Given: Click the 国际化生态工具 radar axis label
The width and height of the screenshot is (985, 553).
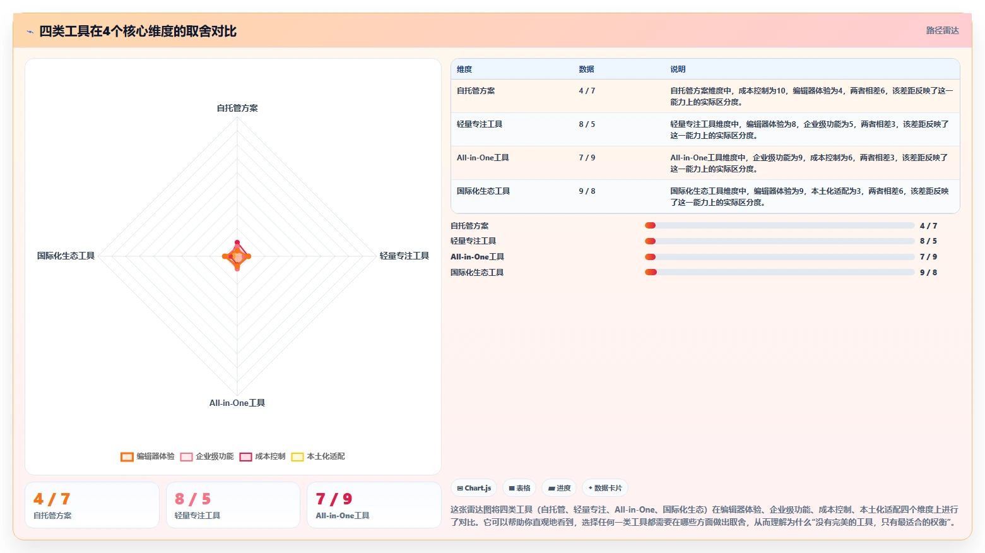Looking at the screenshot, I should click(x=66, y=256).
